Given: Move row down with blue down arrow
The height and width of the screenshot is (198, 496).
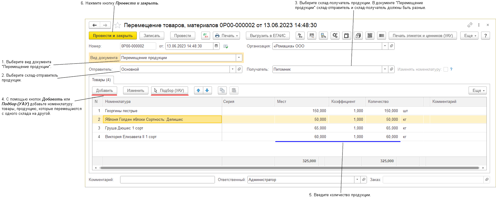Looking at the screenshot, I should tap(207, 91).
